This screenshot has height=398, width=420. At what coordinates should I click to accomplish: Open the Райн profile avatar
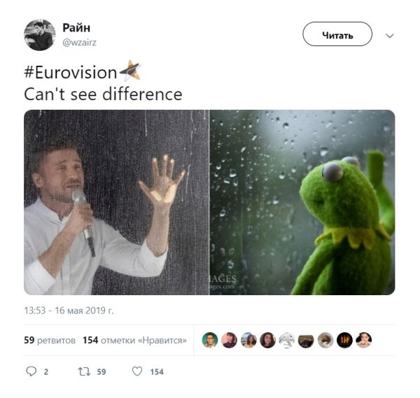point(40,35)
